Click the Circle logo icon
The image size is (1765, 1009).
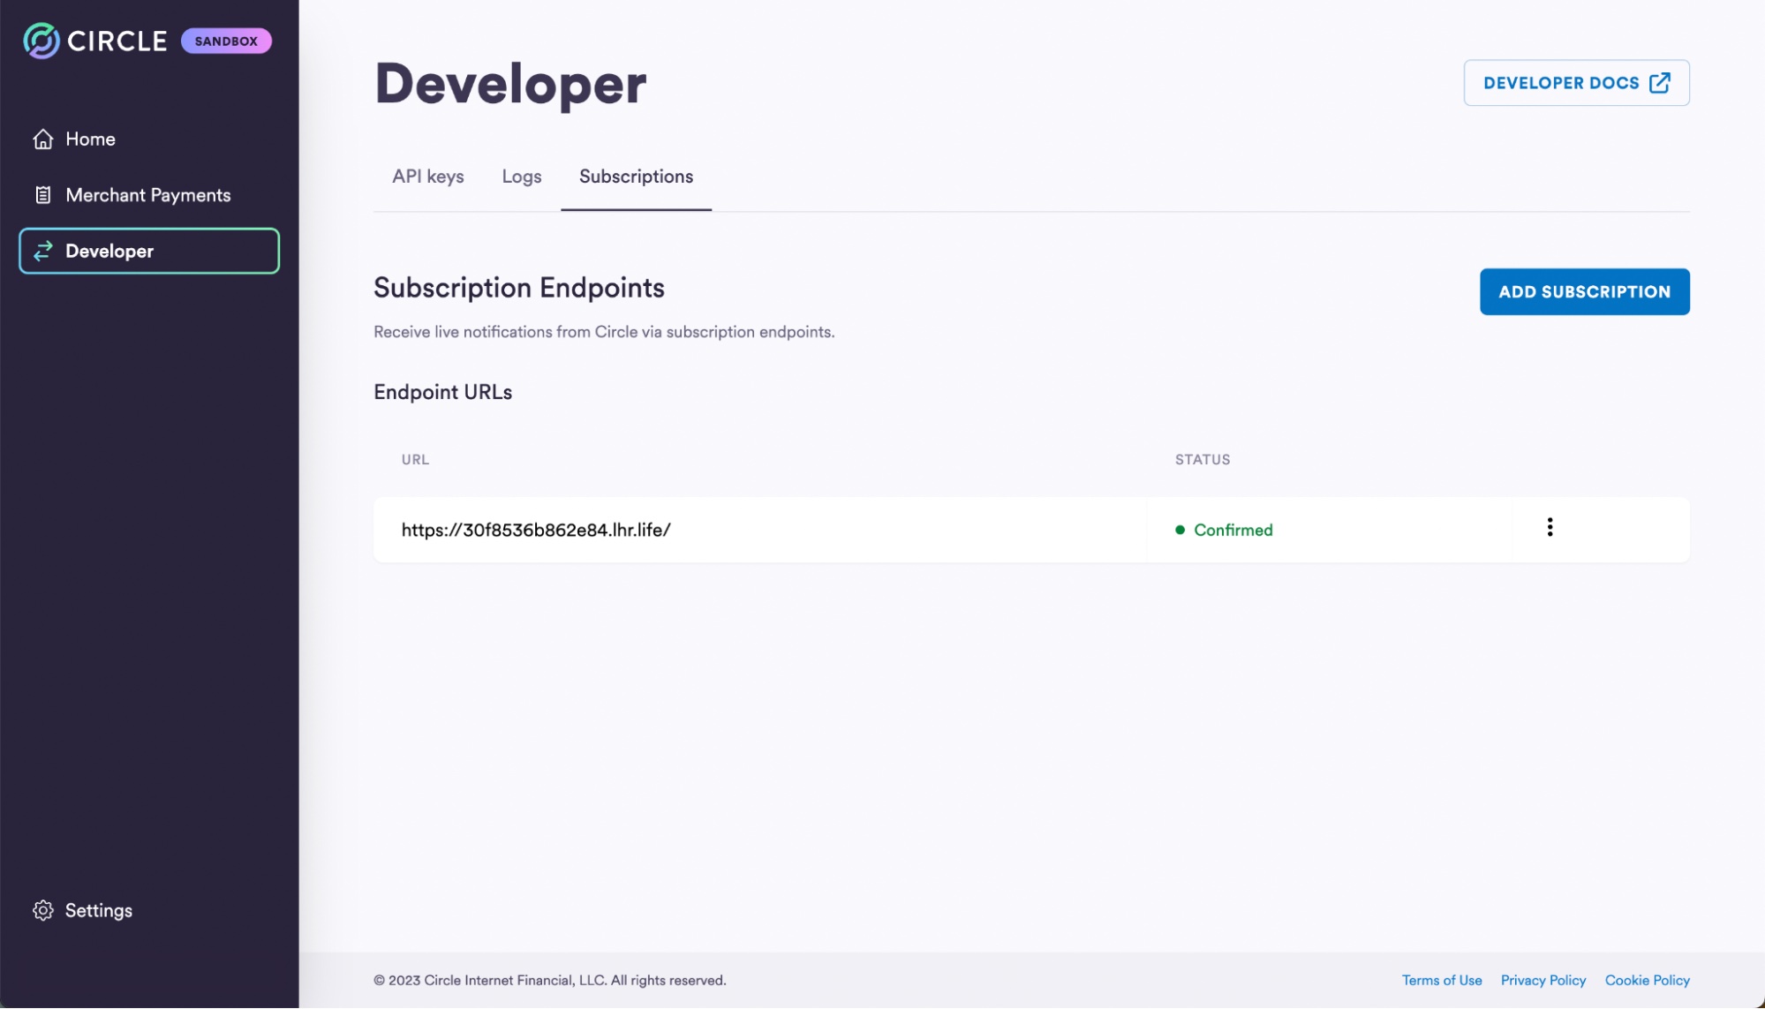[41, 41]
